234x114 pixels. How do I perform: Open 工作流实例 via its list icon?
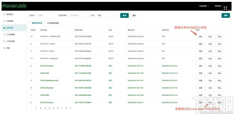(x=4, y=41)
